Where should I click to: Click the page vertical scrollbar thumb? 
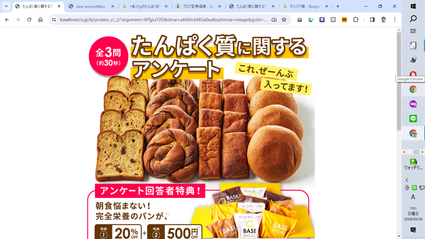(399, 81)
